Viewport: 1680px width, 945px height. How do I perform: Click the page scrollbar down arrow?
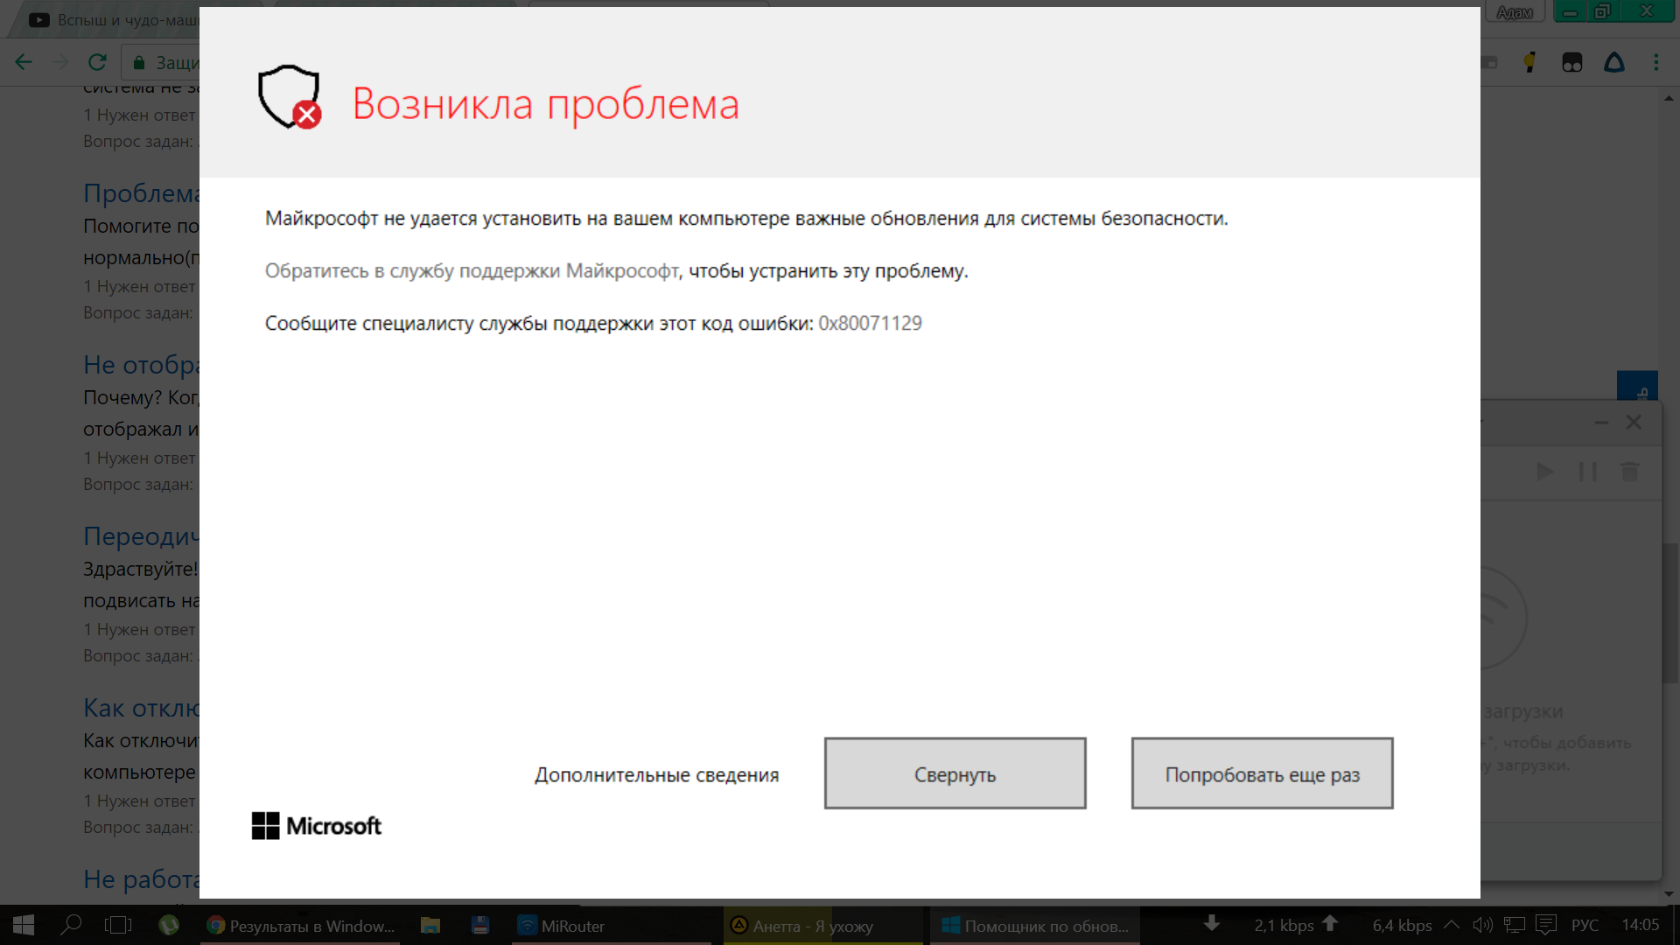click(1669, 894)
